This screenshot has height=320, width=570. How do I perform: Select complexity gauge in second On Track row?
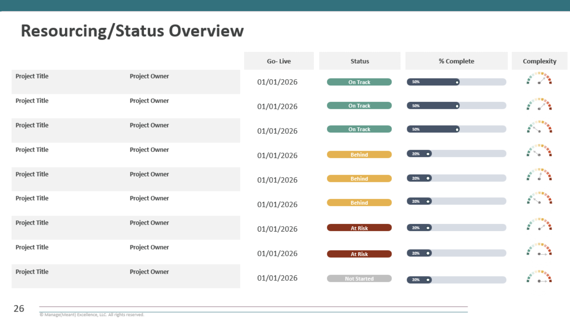(x=539, y=104)
